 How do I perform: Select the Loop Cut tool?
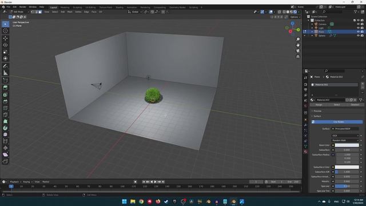pyautogui.click(x=5, y=108)
